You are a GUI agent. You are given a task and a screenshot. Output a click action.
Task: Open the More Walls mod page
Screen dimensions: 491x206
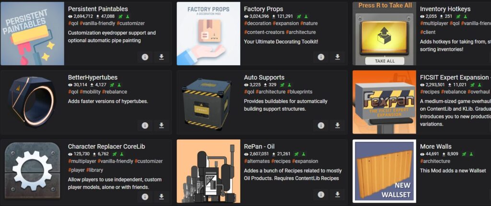[x=435, y=146]
